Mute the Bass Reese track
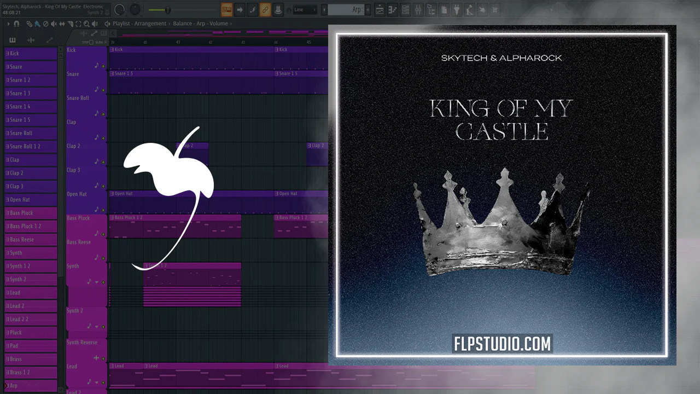The width and height of the screenshot is (700, 394). 103,259
